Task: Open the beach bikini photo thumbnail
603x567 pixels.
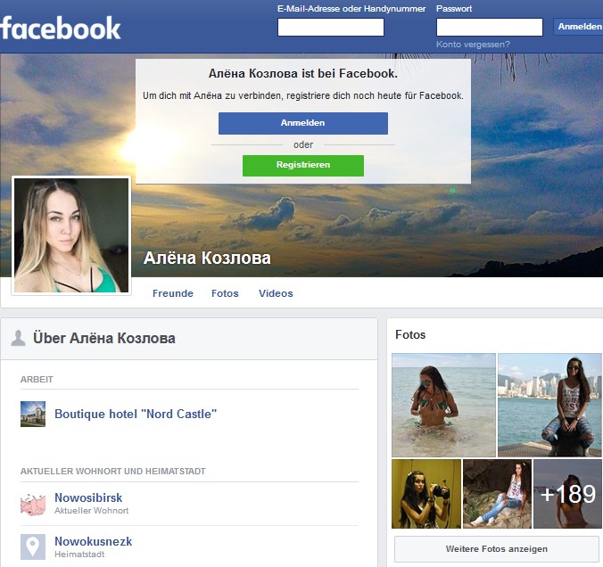Action: coord(443,405)
